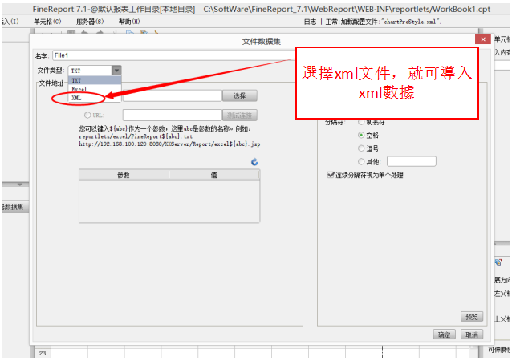Viewport: 512px width, 361px height.
Task: Select Excel in the file type list
Action: point(95,89)
